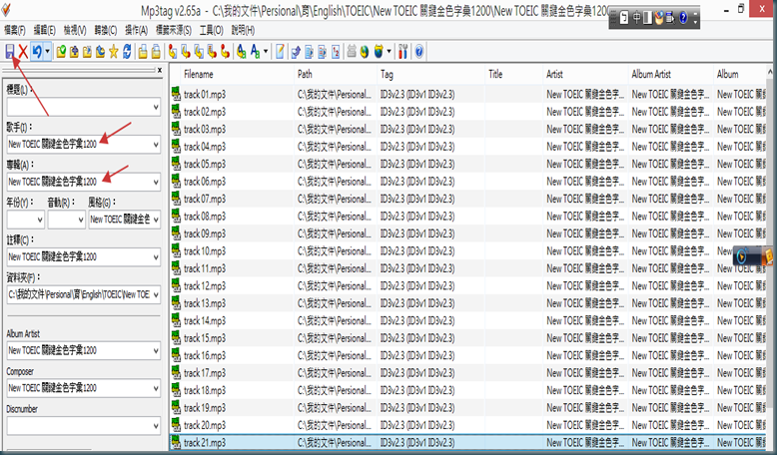
Task: Click the second clipboard-style paste tag icon
Action: (x=156, y=51)
